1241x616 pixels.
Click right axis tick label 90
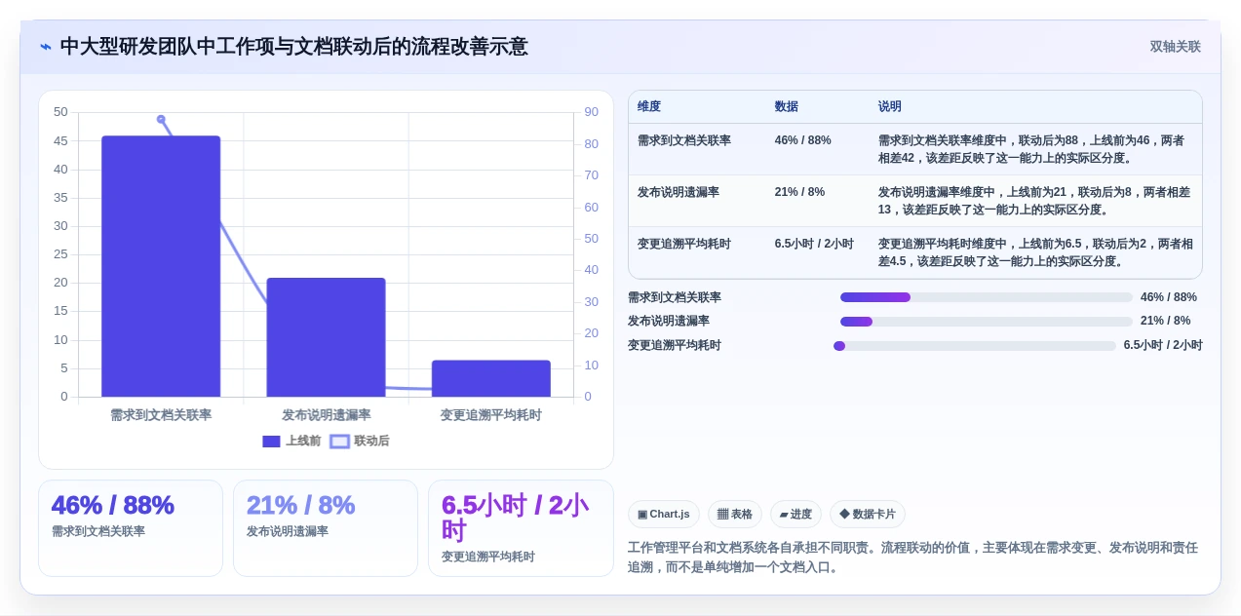tap(591, 112)
